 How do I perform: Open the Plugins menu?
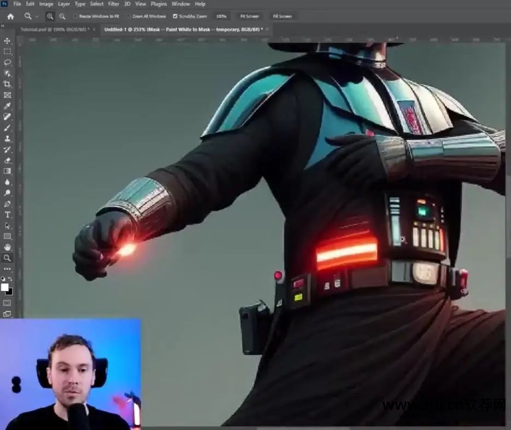(158, 4)
